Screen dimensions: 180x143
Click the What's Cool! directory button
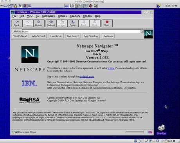pos(38,36)
